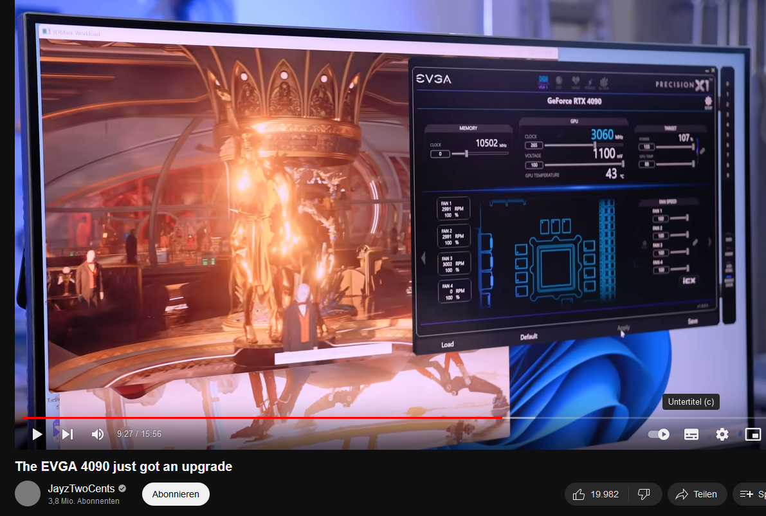766x516 pixels.
Task: Toggle the autoplay switch
Action: tap(659, 434)
